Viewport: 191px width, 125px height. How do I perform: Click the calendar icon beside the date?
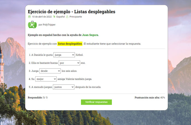29,17
